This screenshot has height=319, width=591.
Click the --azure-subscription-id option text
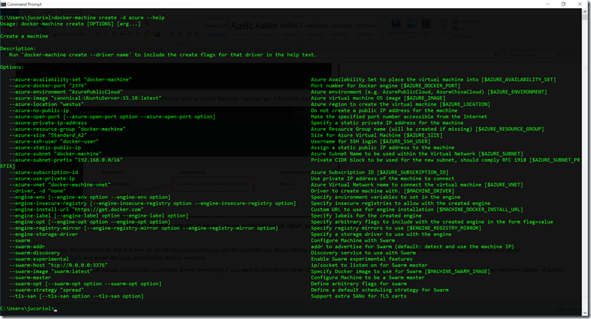coord(43,172)
